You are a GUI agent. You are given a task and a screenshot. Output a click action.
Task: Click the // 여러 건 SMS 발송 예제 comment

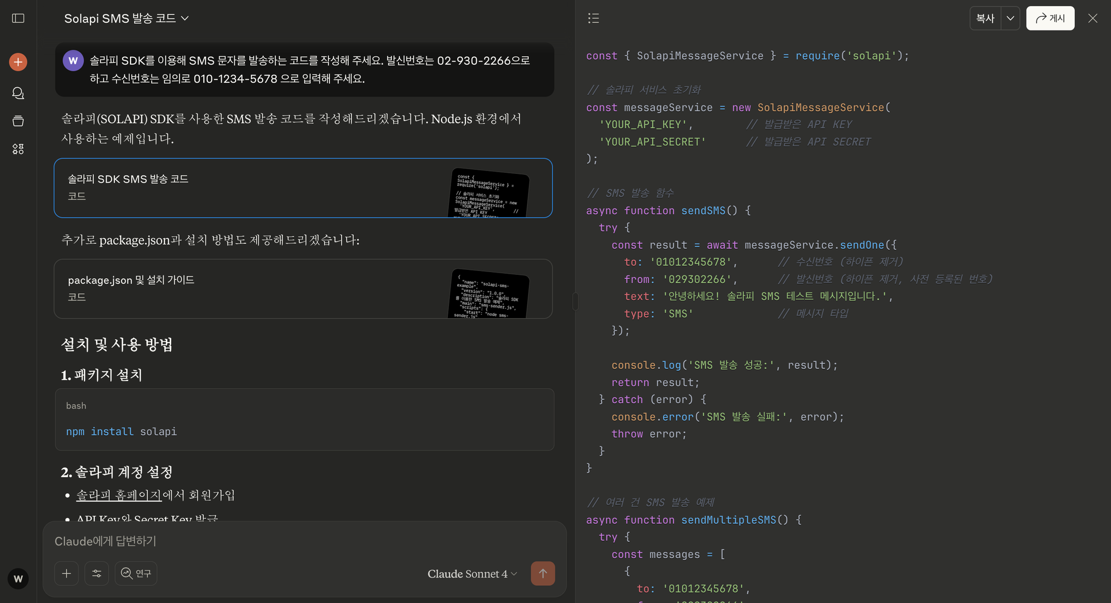pos(650,502)
